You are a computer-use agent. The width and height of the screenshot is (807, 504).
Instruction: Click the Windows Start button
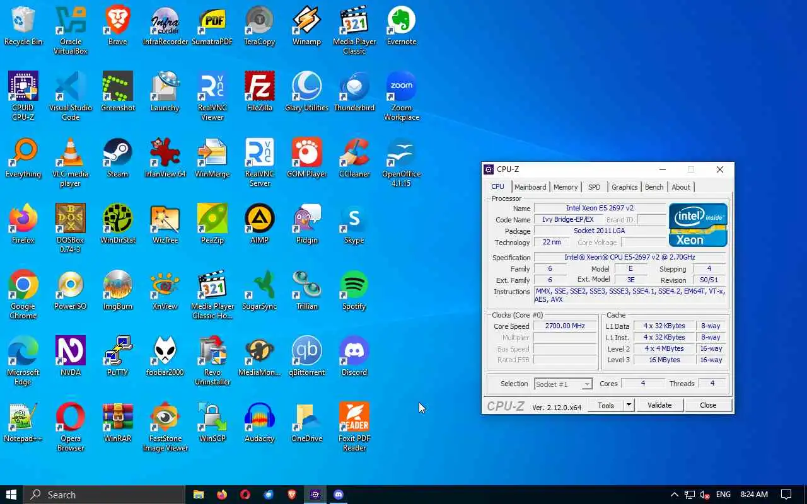(11, 495)
